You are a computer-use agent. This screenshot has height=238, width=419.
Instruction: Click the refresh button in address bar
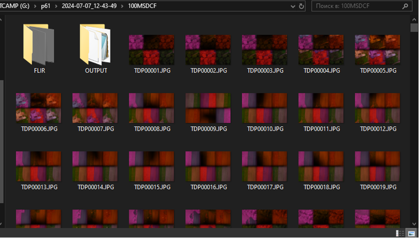click(301, 6)
